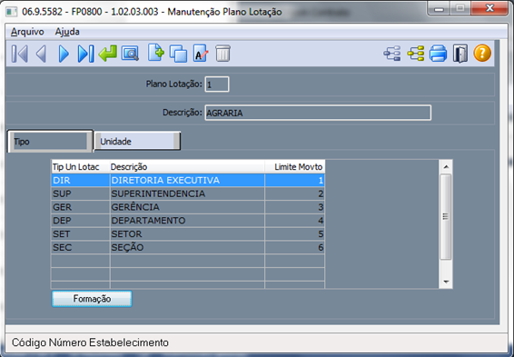Copy the current record icon

pyautogui.click(x=178, y=54)
